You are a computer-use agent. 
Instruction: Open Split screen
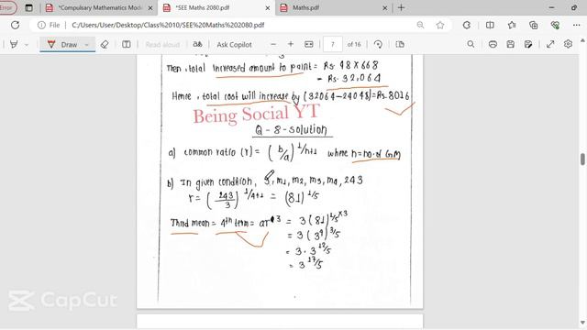pos(490,25)
